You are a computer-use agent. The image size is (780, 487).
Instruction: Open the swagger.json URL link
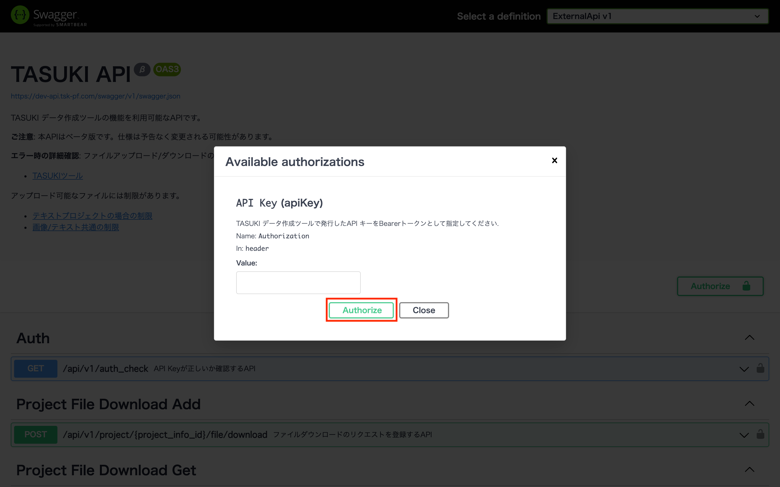[x=95, y=96]
